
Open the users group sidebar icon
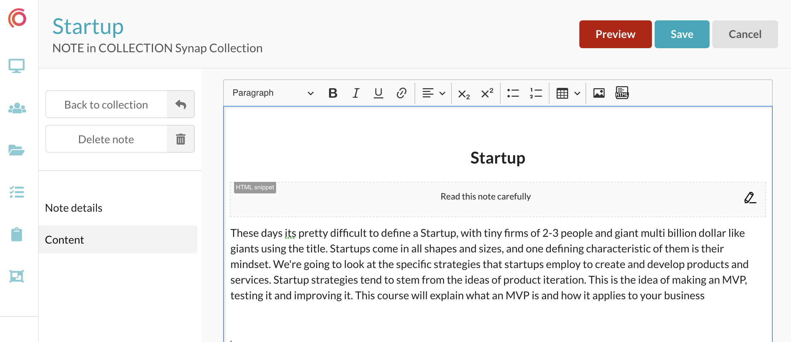click(x=17, y=108)
